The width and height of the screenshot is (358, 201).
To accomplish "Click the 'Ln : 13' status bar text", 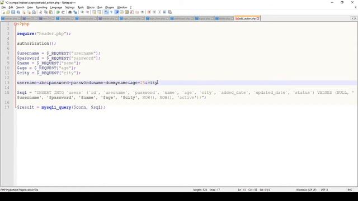I will point(242,190).
